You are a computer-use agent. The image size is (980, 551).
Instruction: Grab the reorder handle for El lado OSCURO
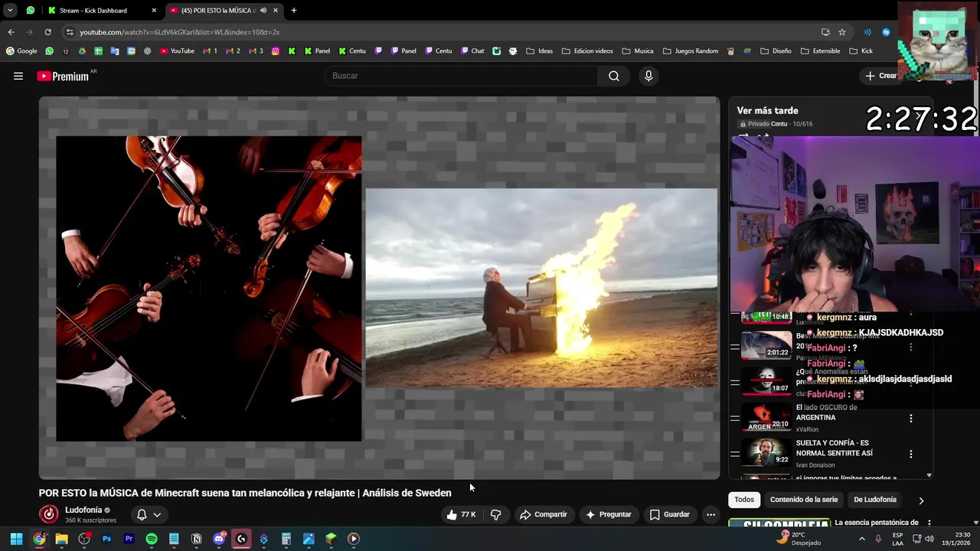pyautogui.click(x=735, y=419)
